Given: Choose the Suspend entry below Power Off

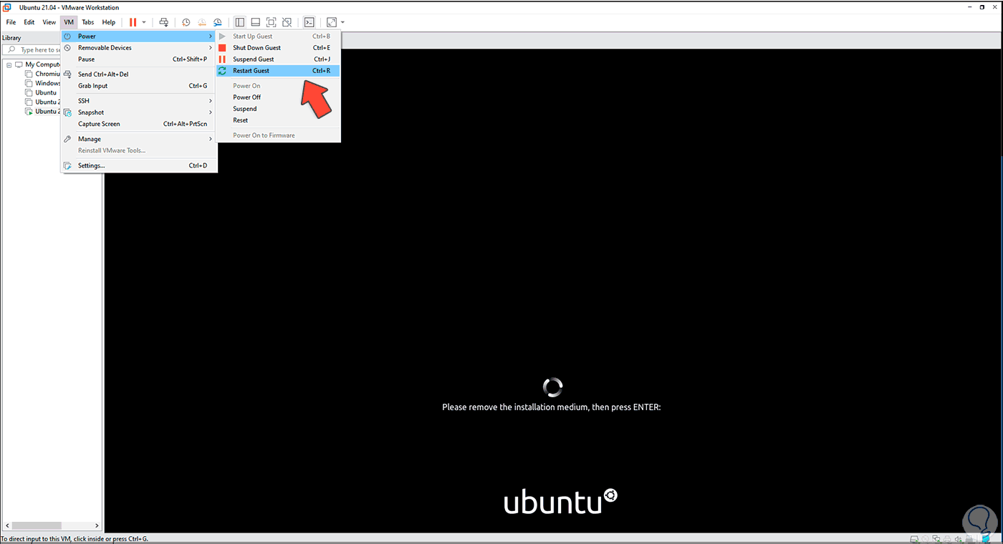Looking at the screenshot, I should [x=278, y=109].
